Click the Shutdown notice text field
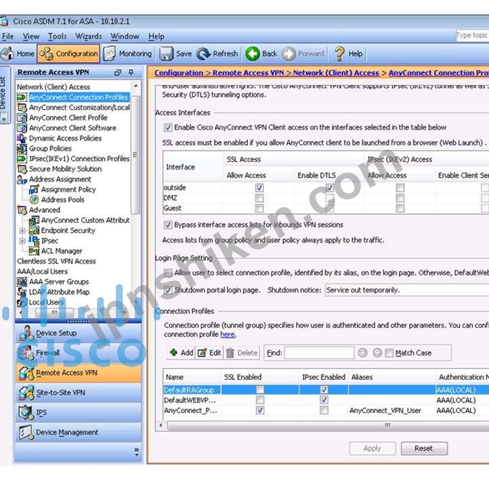This screenshot has height=483, width=489. pos(407,290)
